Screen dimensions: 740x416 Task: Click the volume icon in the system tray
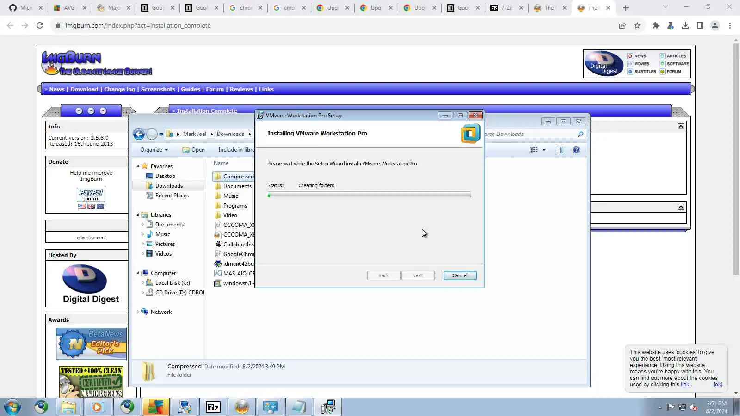click(x=693, y=407)
